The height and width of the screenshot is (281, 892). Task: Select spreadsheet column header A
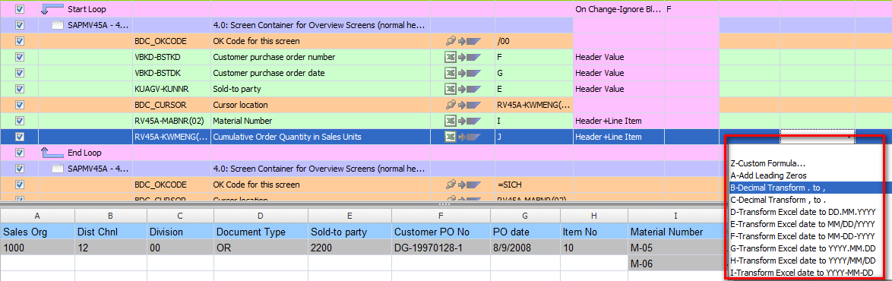click(37, 216)
